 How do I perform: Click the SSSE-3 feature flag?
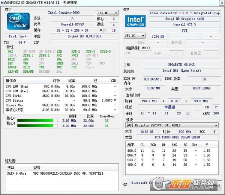[105, 52]
